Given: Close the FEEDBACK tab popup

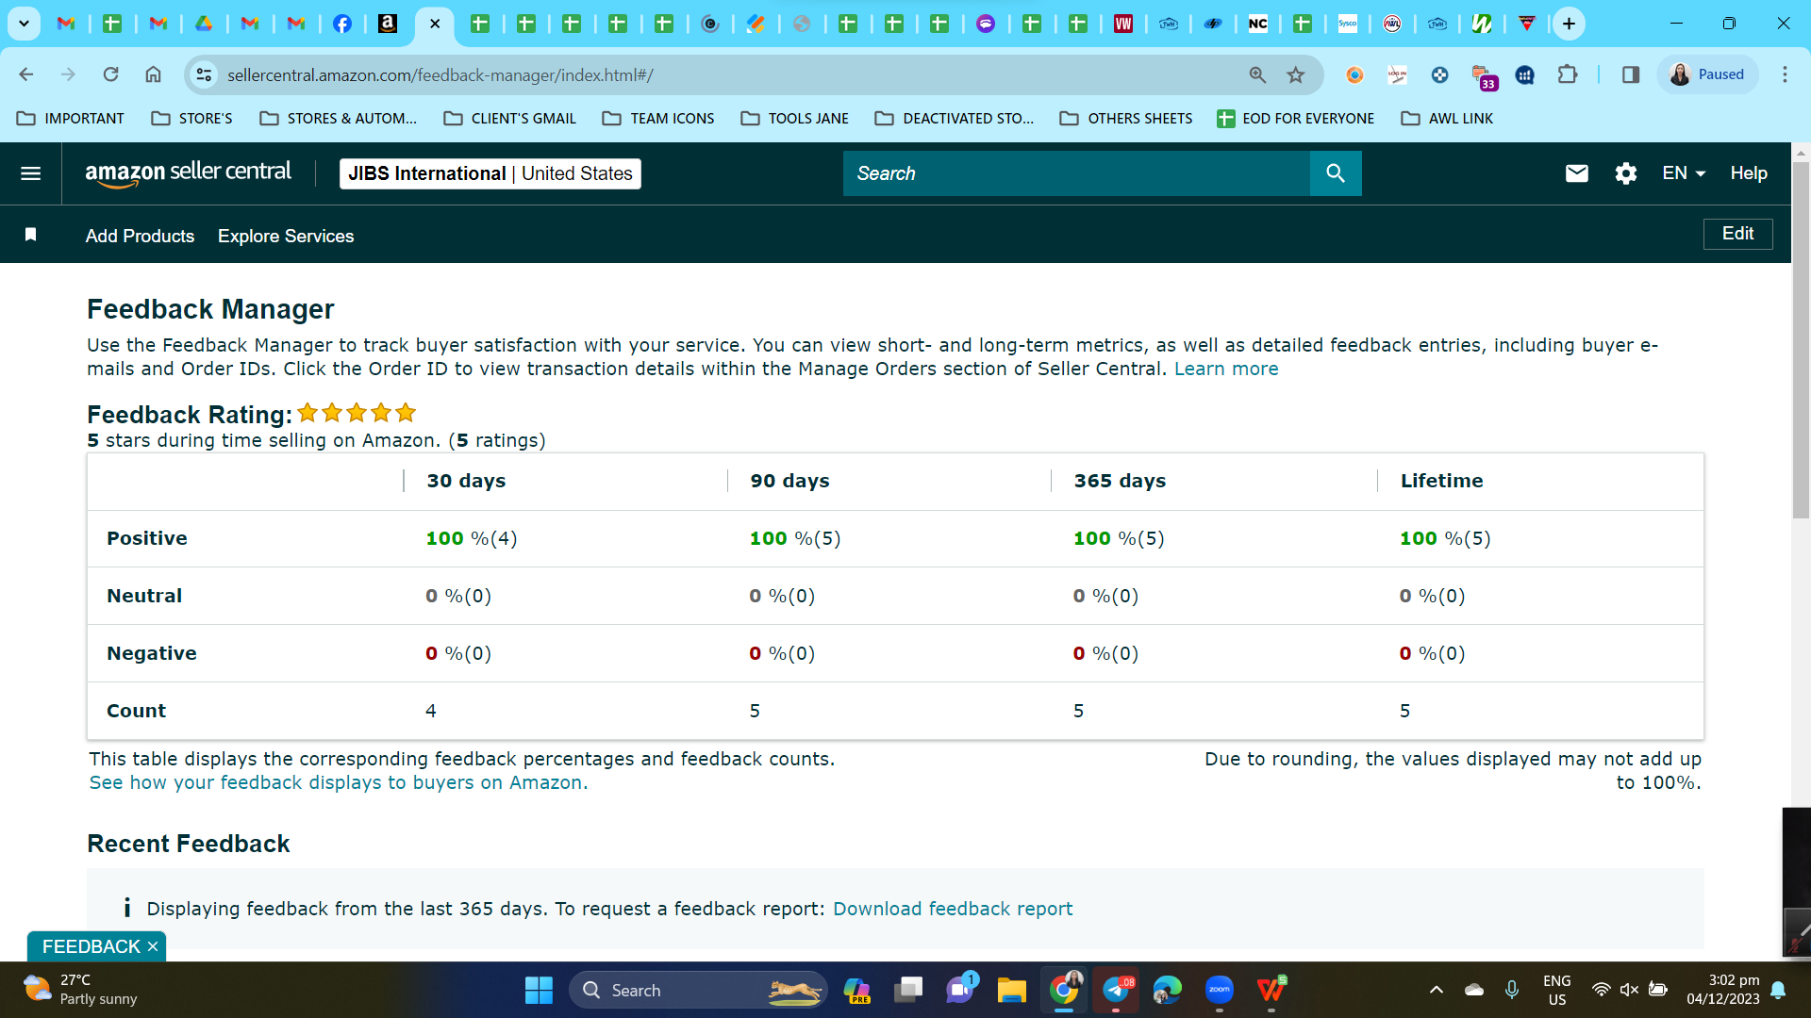Looking at the screenshot, I should click(x=153, y=946).
